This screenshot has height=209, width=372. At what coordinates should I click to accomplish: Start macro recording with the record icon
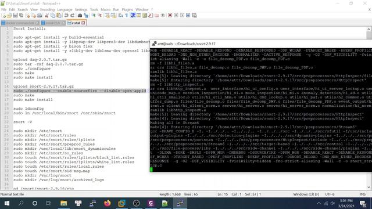tap(170, 16)
